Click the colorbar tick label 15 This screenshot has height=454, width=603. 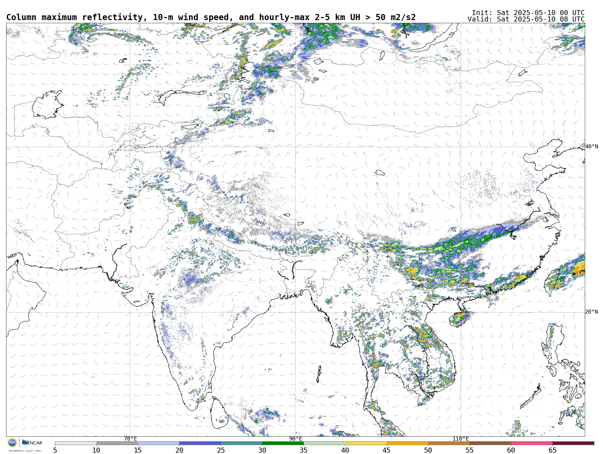click(x=138, y=450)
